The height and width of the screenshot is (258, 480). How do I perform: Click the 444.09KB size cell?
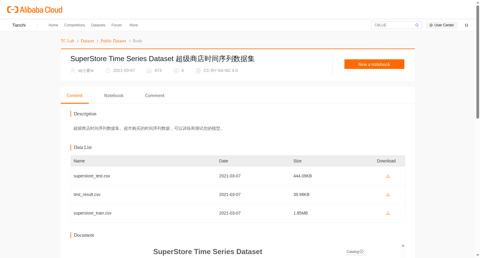(303, 176)
